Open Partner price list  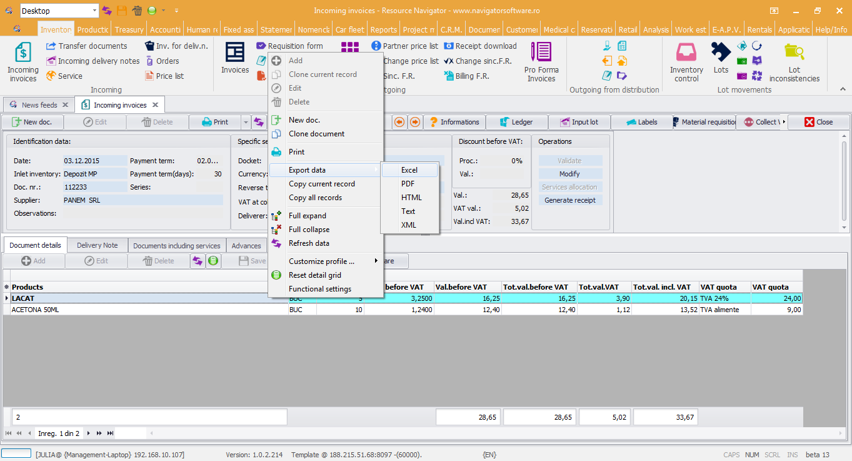pyautogui.click(x=404, y=46)
